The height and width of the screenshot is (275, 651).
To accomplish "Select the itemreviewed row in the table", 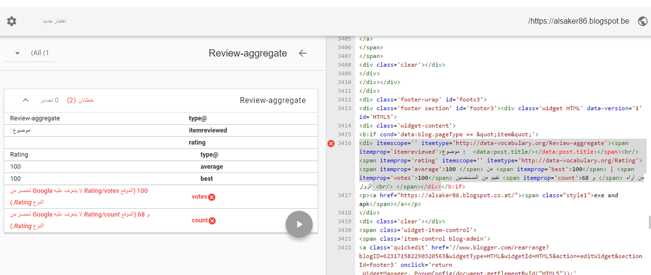I will pyautogui.click(x=161, y=130).
